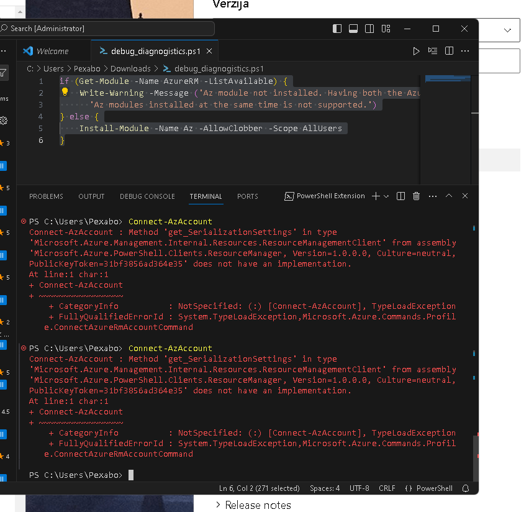This screenshot has height=512, width=529.
Task: Change encoding via UTF-8 status item
Action: tap(359, 488)
